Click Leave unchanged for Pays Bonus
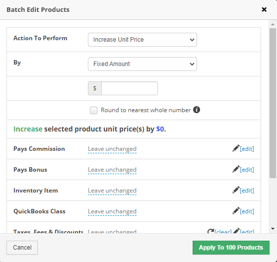Screen dimensions: 277x262 pos(112,170)
